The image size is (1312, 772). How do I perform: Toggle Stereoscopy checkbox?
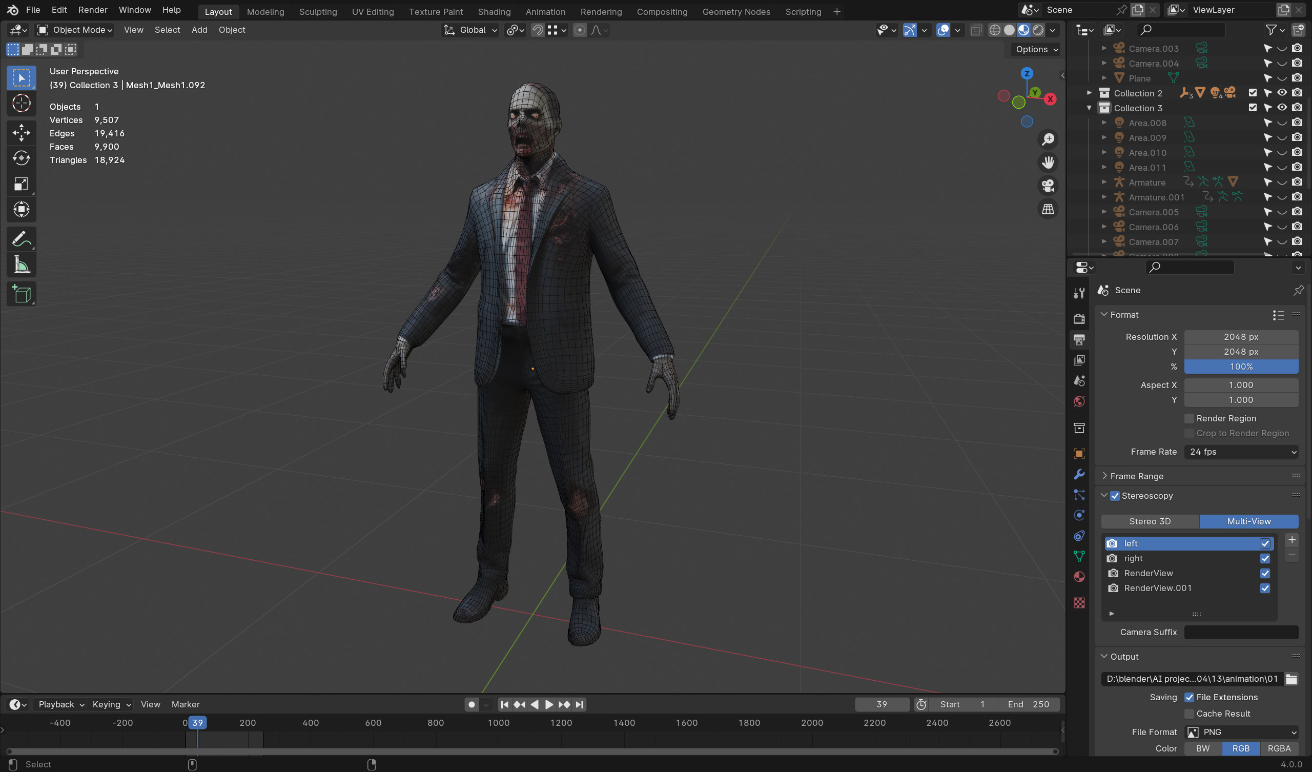pos(1115,496)
